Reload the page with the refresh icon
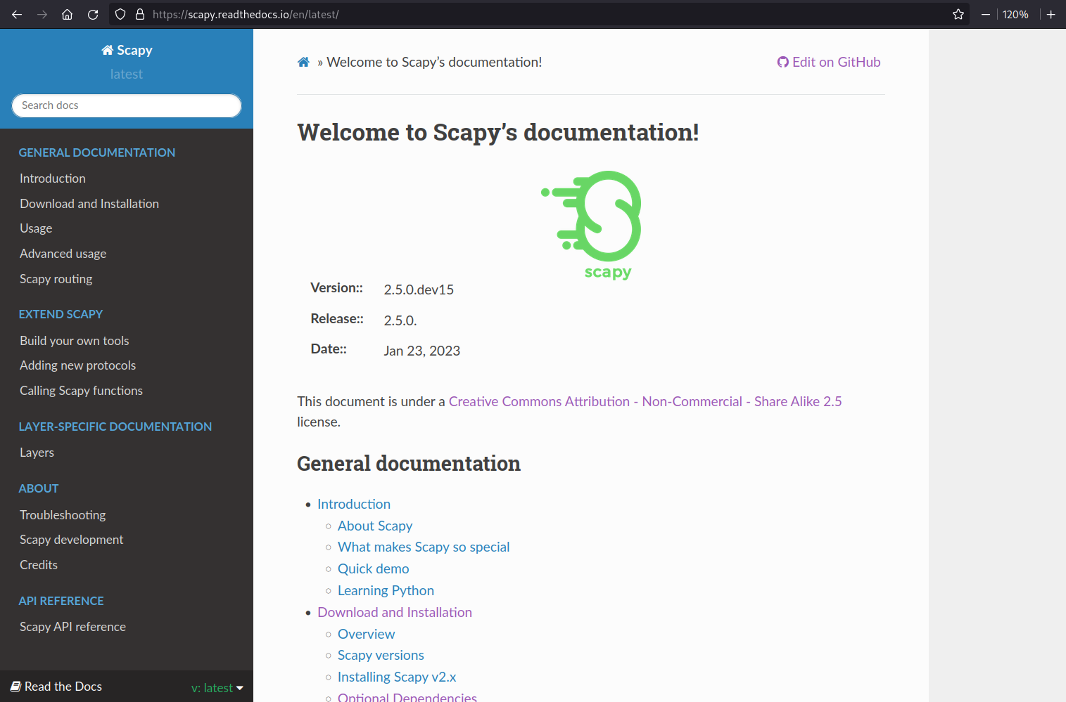This screenshot has width=1066, height=702. [92, 14]
